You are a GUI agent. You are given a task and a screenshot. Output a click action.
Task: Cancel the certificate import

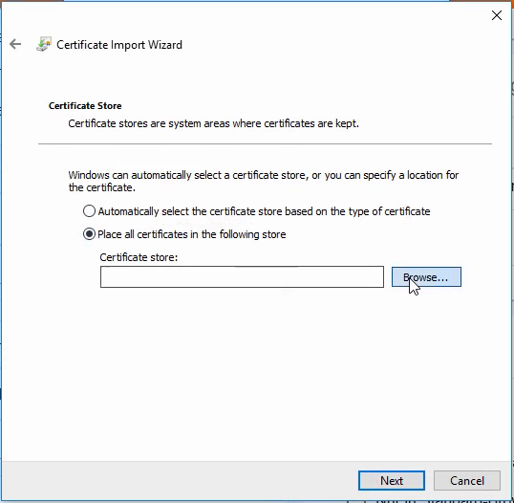point(467,481)
